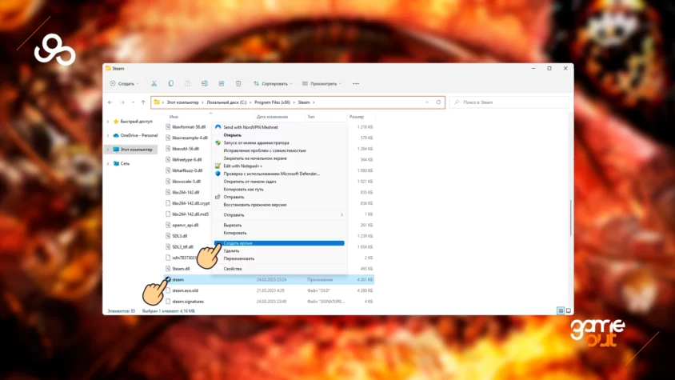Image resolution: width=675 pixels, height=380 pixels.
Task: Select the libfreetype-6.dll file
Action: click(187, 159)
